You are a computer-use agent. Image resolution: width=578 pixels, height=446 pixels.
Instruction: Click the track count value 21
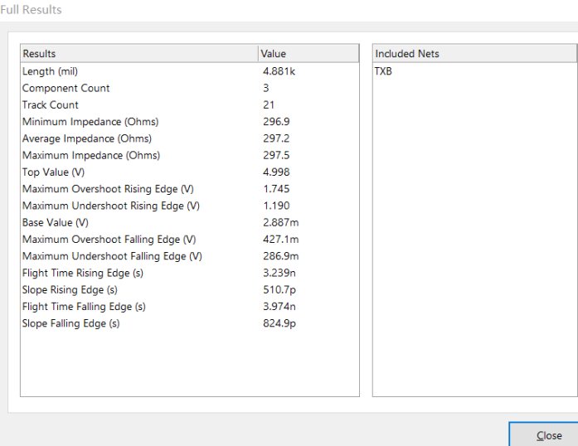(x=269, y=104)
